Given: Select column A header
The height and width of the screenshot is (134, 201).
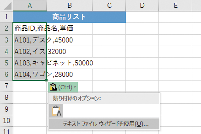Looking at the screenshot, I should 30,5.
